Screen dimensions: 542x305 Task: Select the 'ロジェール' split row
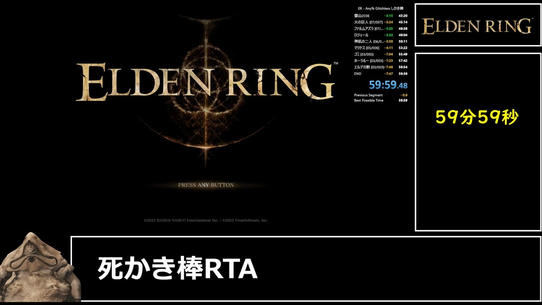click(381, 35)
